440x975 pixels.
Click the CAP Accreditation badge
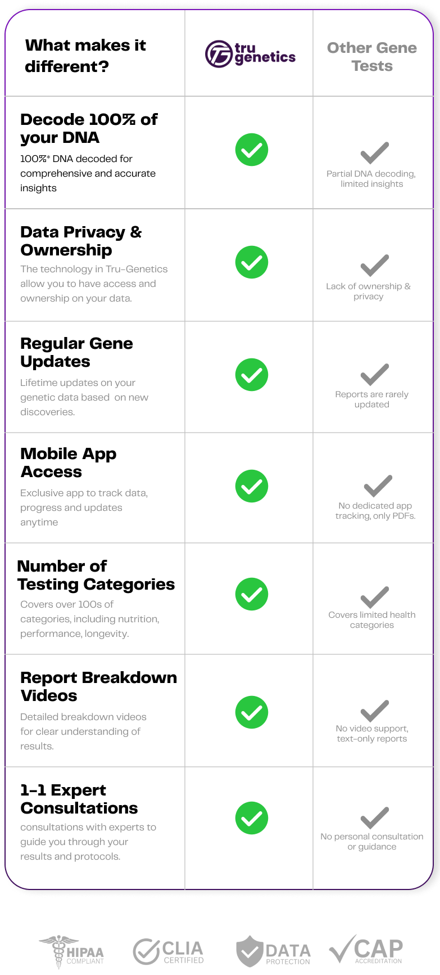(x=366, y=951)
